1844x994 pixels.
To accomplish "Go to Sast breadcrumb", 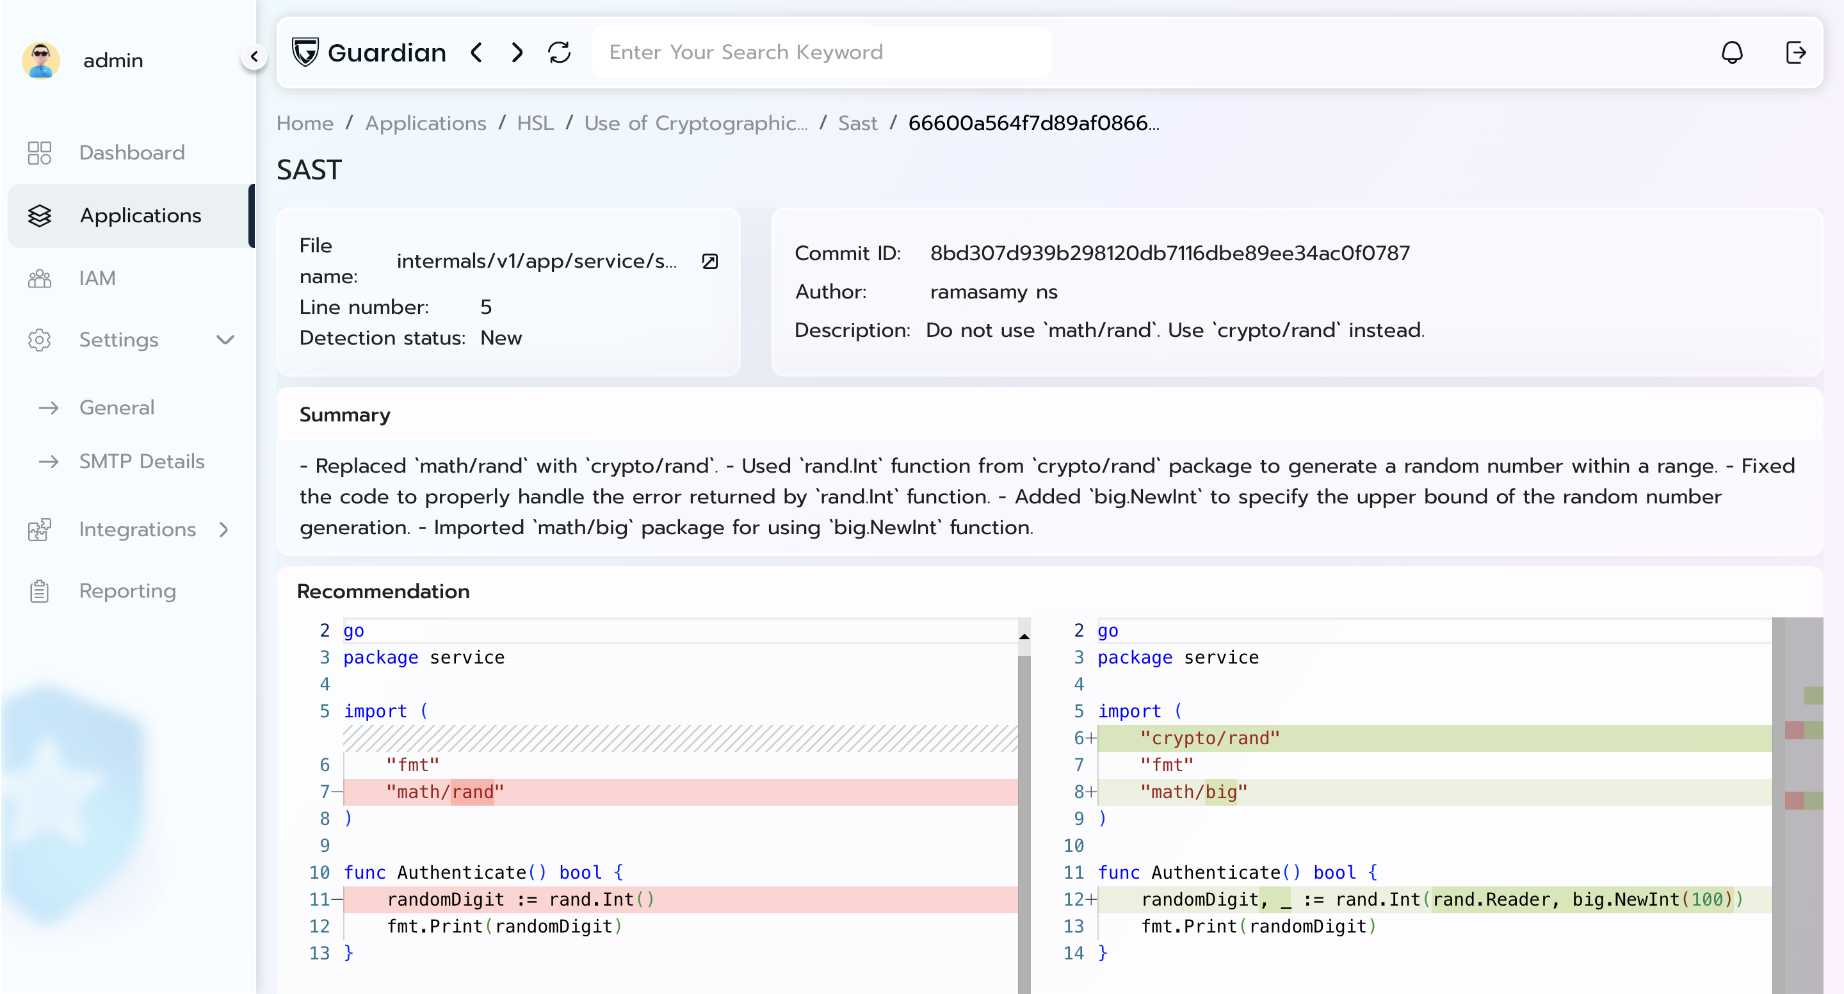I will coord(857,123).
